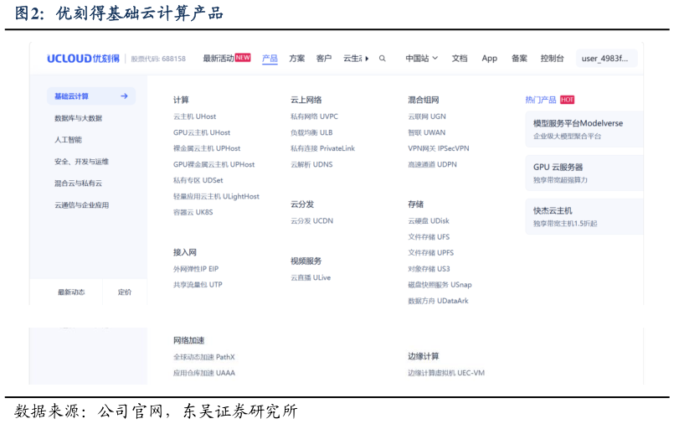
Task: Open GPU云主机 UHost product
Action: (202, 132)
